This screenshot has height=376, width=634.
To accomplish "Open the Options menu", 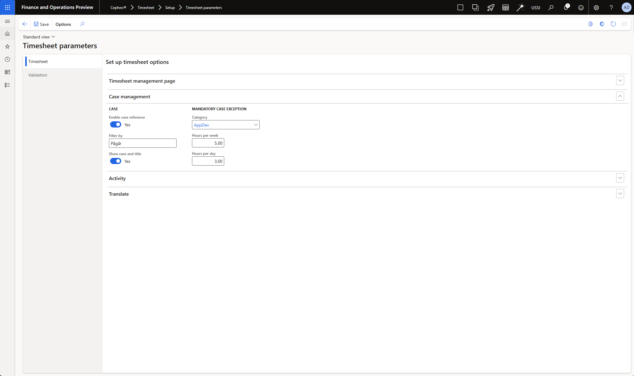I will coord(63,24).
